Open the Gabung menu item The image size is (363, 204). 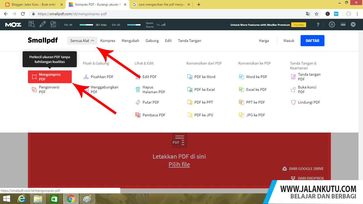pyautogui.click(x=152, y=41)
